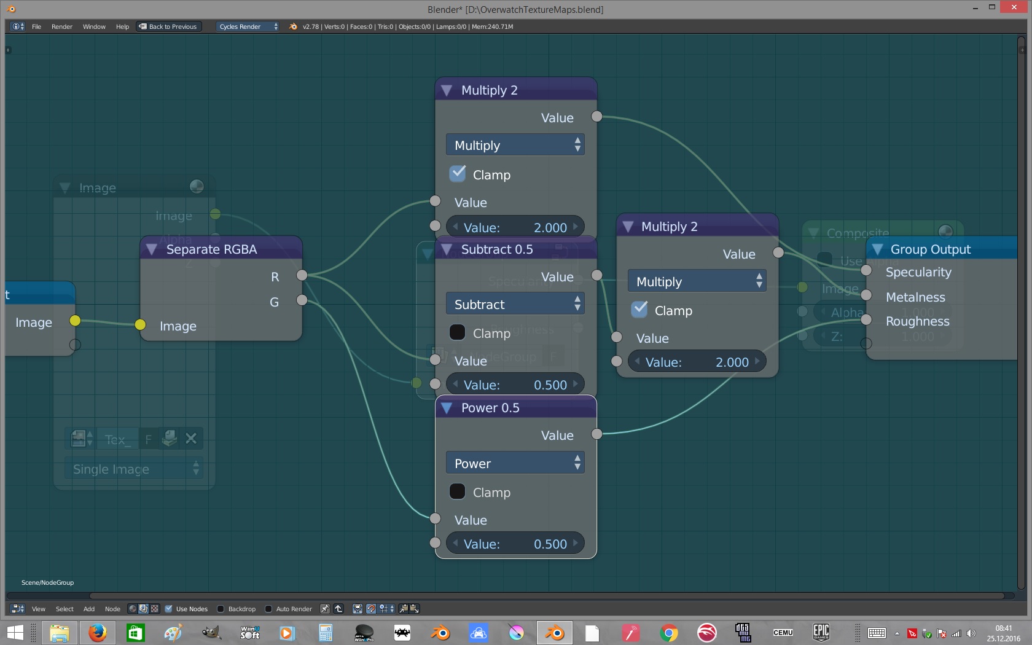Open the Select menu in node editor
The width and height of the screenshot is (1032, 645).
[64, 609]
